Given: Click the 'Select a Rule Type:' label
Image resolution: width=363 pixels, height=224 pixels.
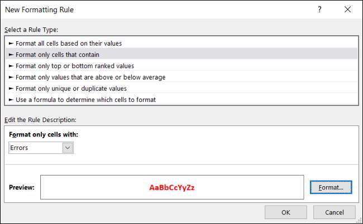Looking at the screenshot, I should (31, 30).
